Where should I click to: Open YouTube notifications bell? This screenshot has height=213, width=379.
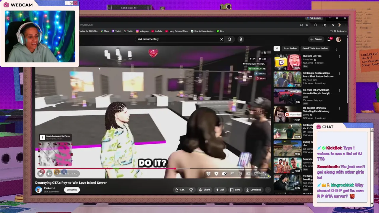point(329,39)
